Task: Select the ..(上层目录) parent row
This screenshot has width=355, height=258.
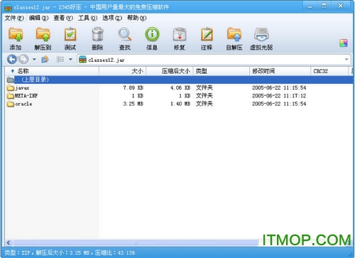Action: (x=180, y=80)
